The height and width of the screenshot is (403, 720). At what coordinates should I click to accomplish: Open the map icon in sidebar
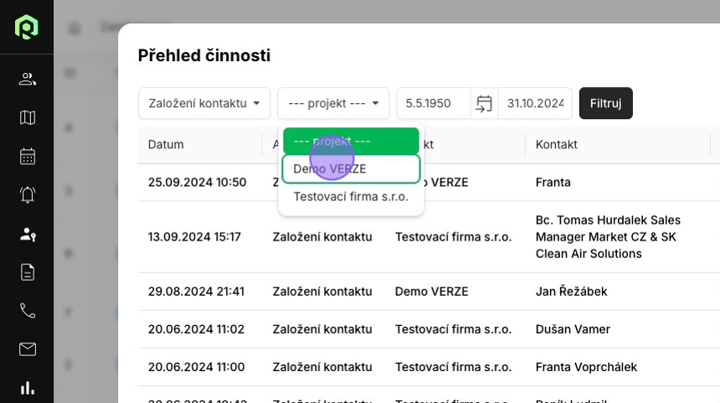[28, 117]
